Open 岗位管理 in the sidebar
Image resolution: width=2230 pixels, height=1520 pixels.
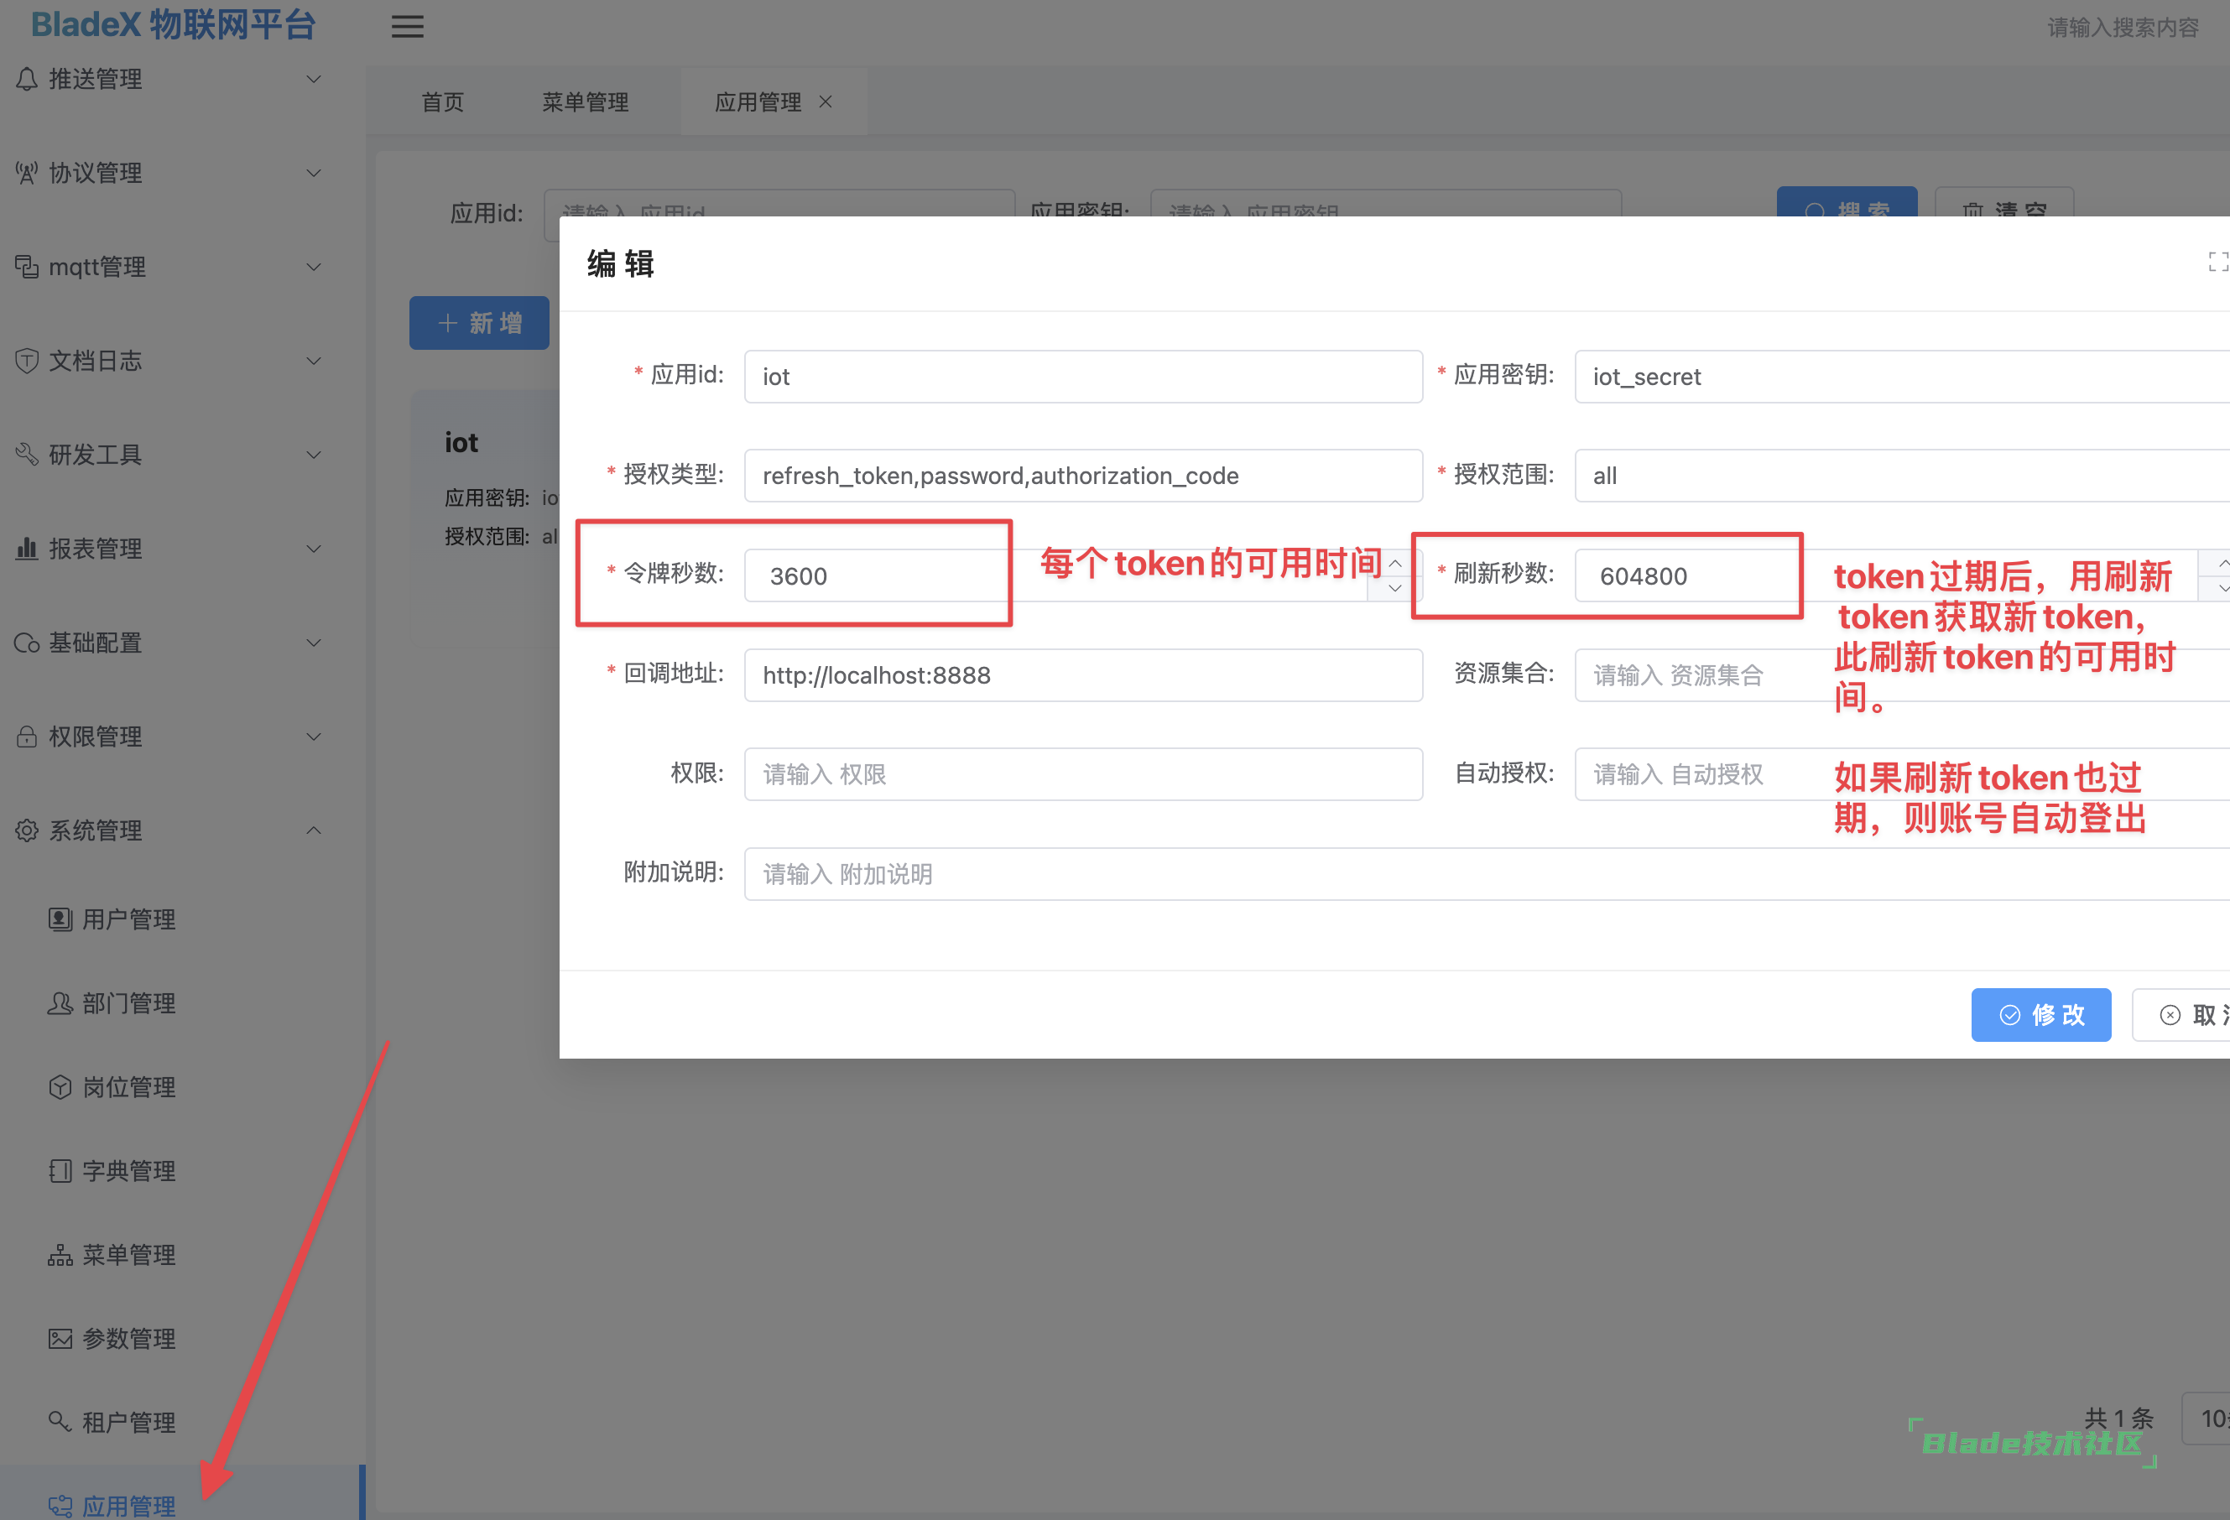click(128, 1087)
